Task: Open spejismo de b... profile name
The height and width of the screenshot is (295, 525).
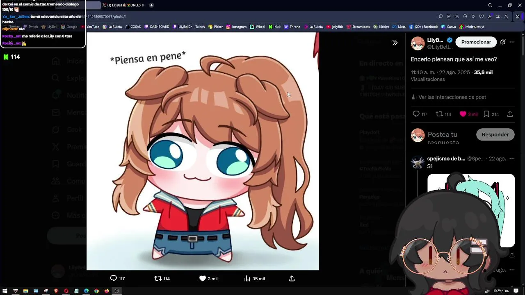Action: coord(446,159)
